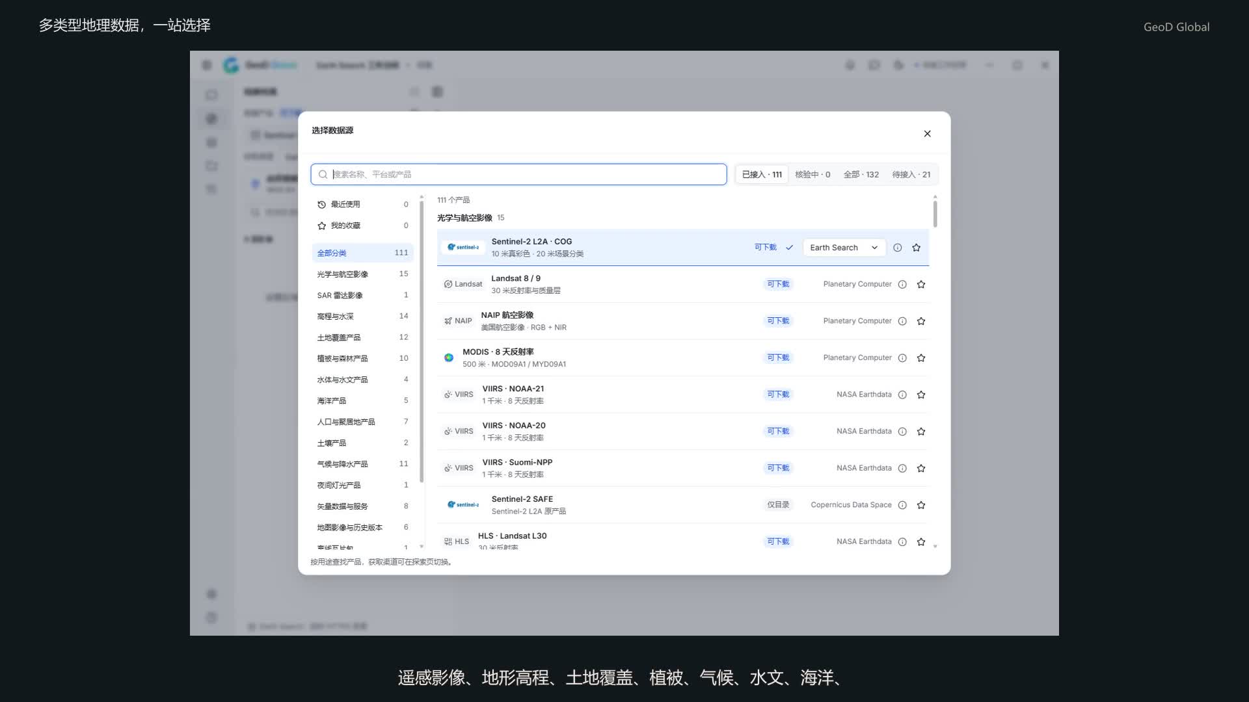Select 海洋产品 category
This screenshot has width=1249, height=702.
[x=363, y=400]
